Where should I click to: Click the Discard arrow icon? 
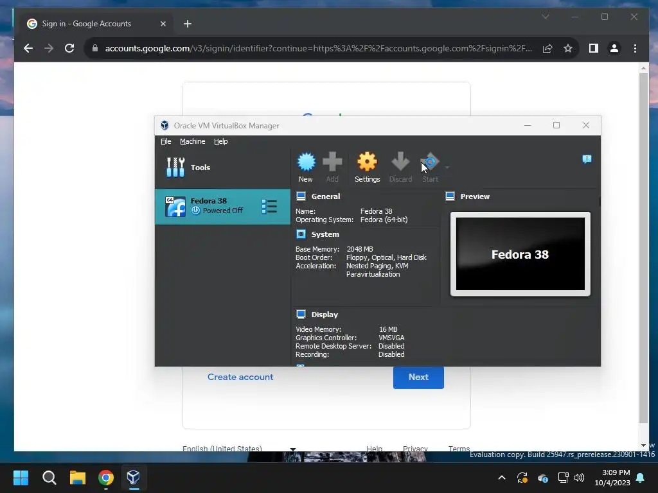click(400, 167)
